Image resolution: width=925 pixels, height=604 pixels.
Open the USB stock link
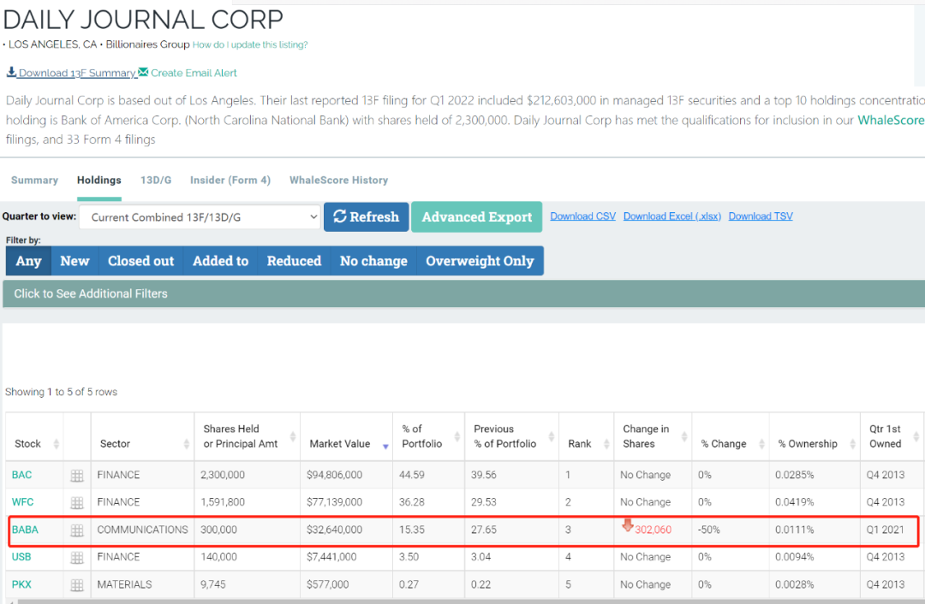coord(21,557)
